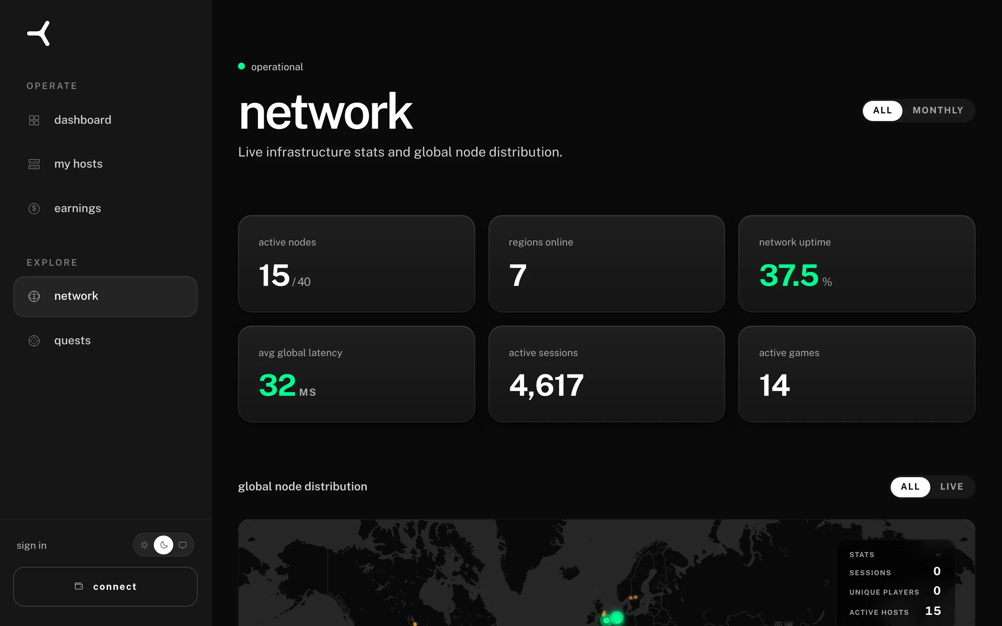Click the my hosts server icon

click(34, 164)
